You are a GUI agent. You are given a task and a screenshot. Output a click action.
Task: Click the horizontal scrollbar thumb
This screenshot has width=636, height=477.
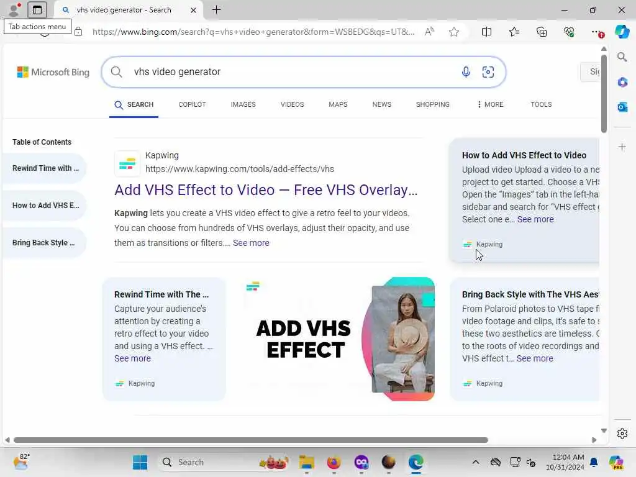coord(251,440)
